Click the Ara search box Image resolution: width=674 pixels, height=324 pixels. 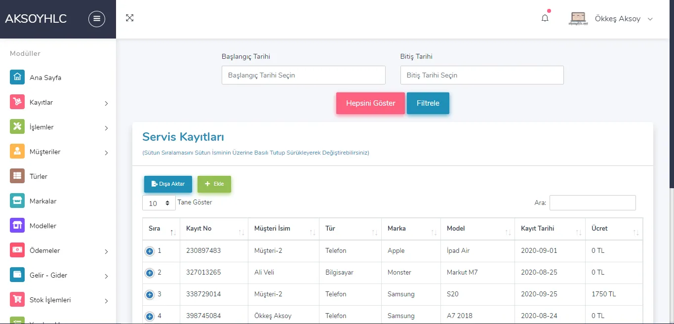click(x=593, y=202)
